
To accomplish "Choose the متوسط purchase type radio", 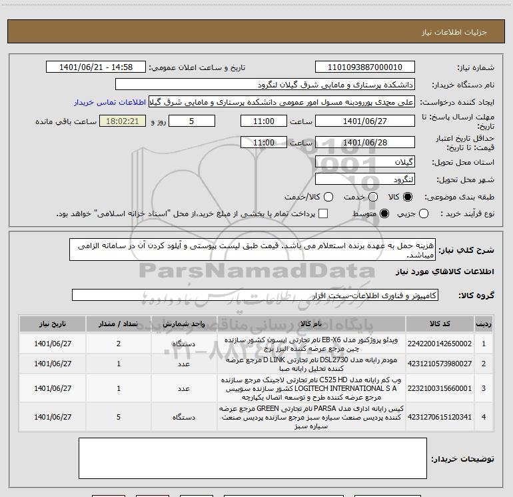I will [x=384, y=213].
